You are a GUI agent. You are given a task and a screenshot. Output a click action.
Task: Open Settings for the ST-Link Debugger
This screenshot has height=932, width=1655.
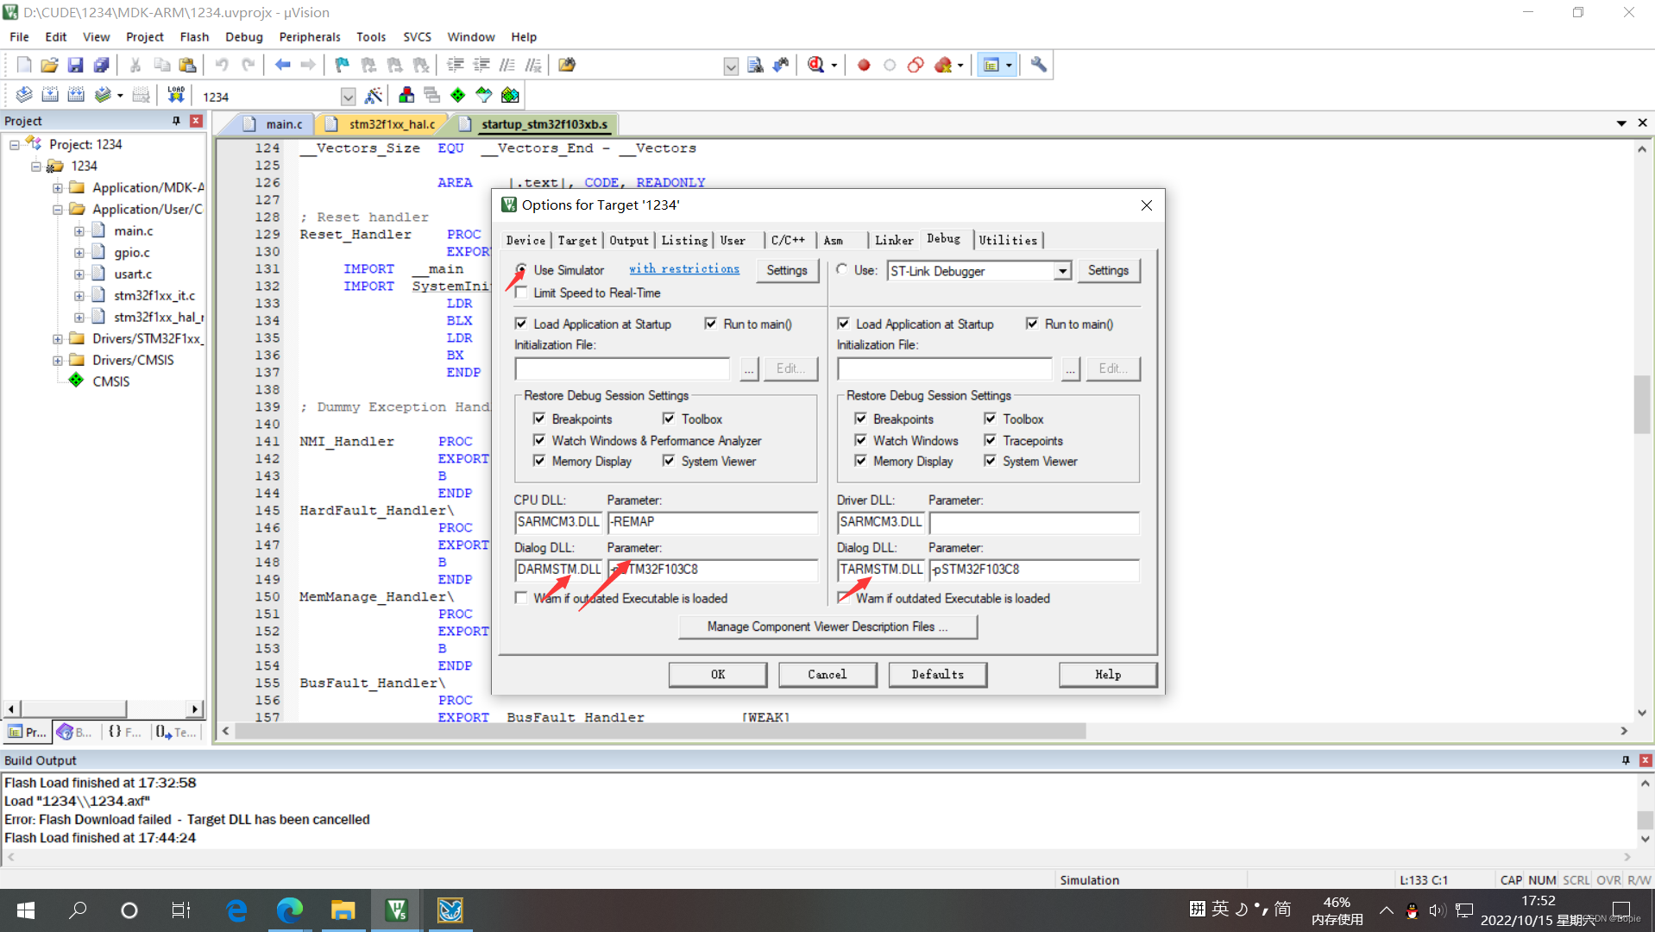point(1108,271)
